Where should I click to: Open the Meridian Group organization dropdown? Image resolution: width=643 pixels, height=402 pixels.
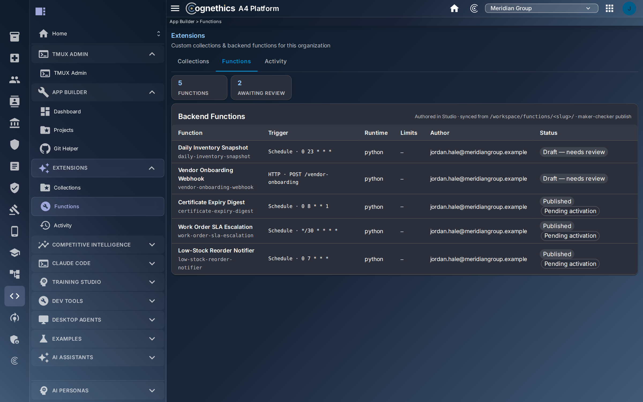click(x=541, y=8)
